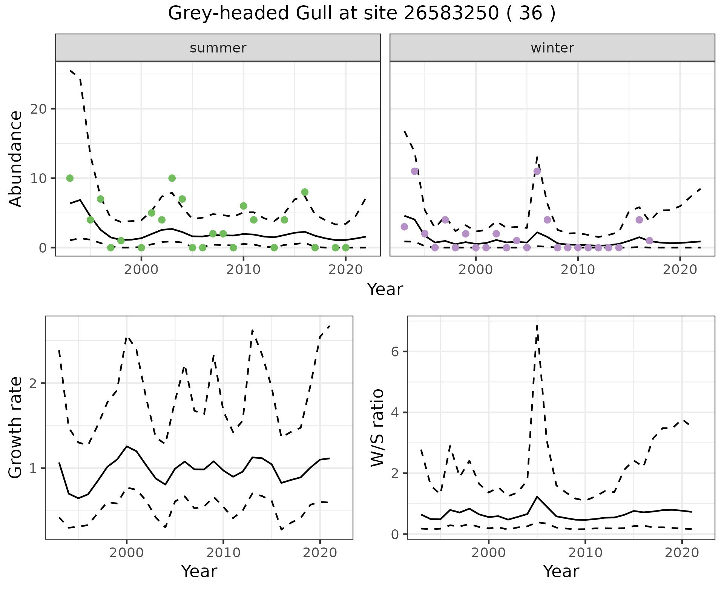Click the 2020 tick label under winter panel
The height and width of the screenshot is (589, 724).
pos(680,270)
